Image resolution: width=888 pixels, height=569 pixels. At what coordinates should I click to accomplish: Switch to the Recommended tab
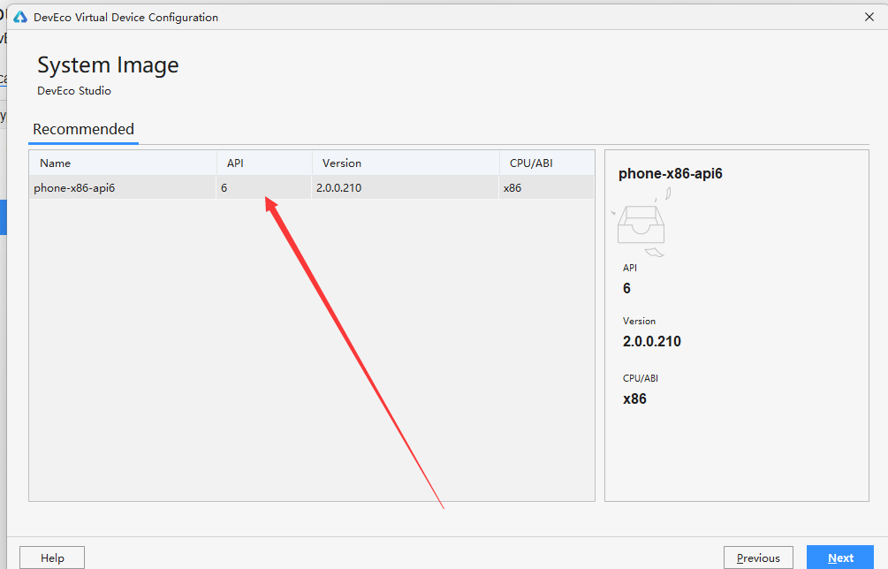click(83, 129)
